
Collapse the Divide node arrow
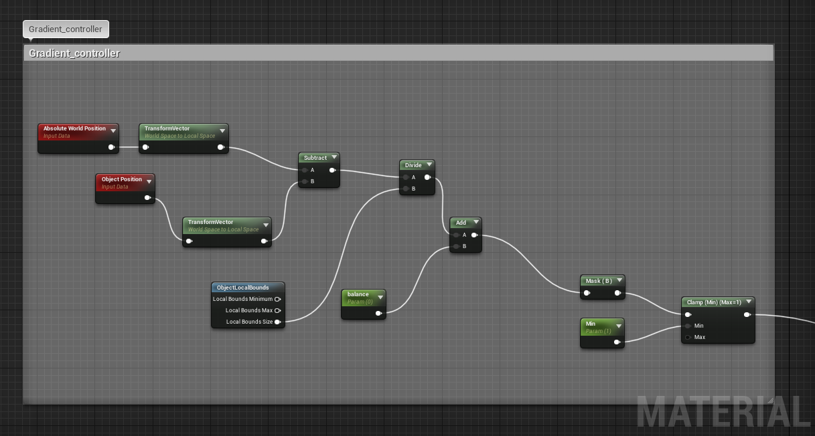(429, 165)
